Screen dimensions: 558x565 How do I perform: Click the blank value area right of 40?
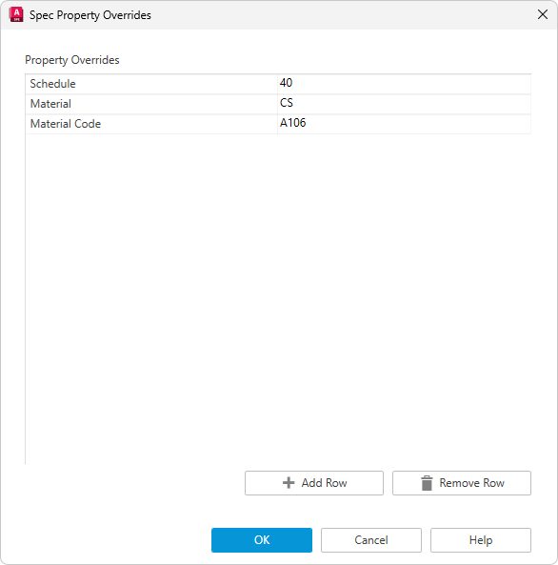(x=411, y=84)
